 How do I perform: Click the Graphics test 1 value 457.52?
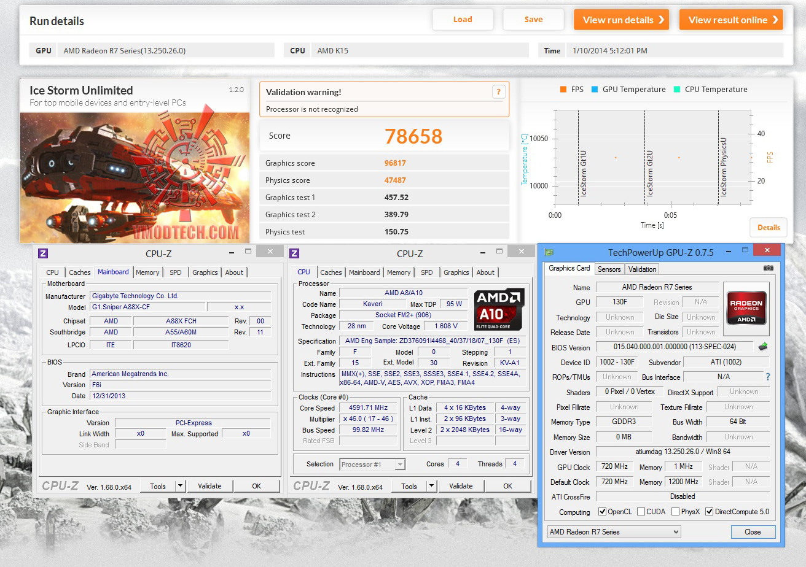[397, 198]
